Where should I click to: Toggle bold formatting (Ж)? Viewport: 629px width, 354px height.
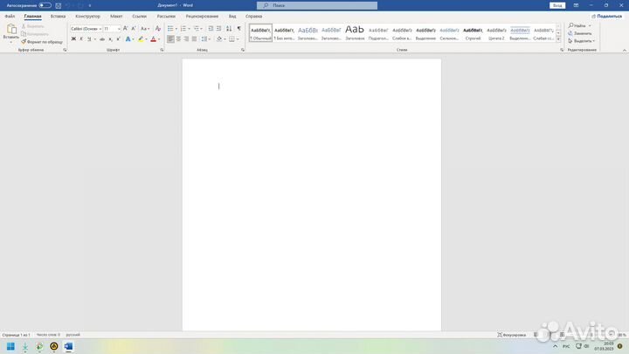coord(73,39)
